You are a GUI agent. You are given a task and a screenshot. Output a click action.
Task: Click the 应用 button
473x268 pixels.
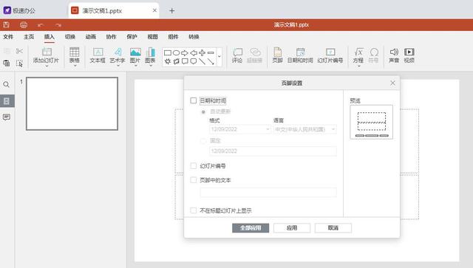pos(292,228)
